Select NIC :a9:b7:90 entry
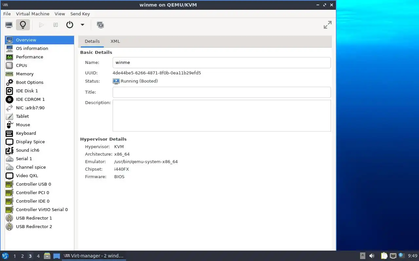The height and width of the screenshot is (261, 419). tap(39, 108)
